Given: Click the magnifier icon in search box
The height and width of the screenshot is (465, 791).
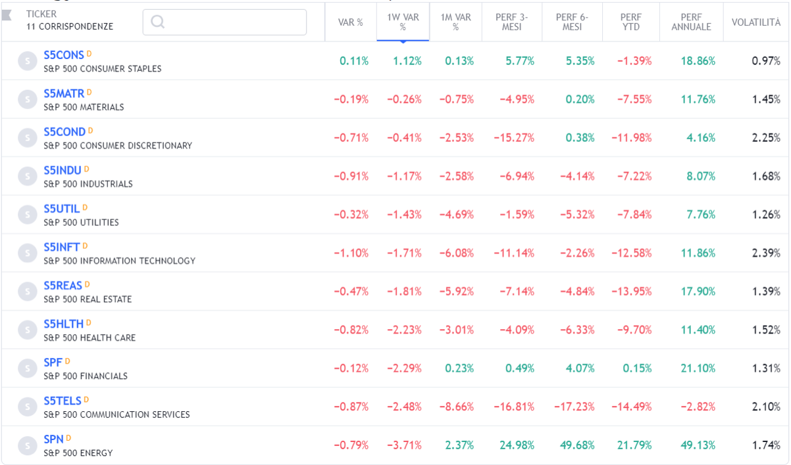Looking at the screenshot, I should (x=157, y=22).
